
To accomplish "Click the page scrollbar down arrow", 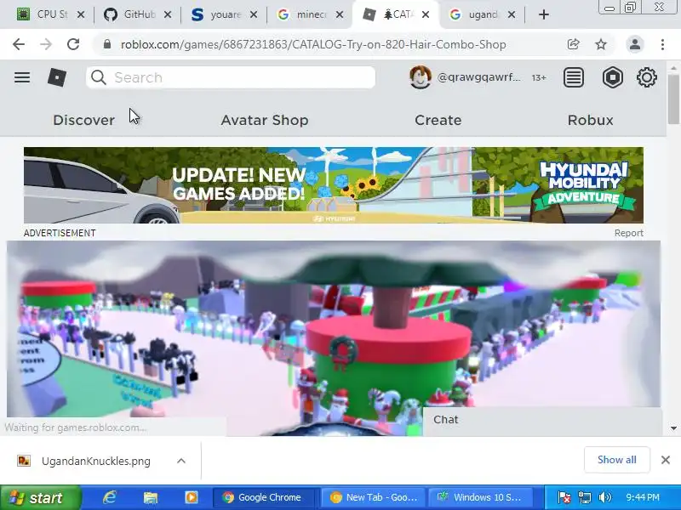I will pyautogui.click(x=673, y=428).
